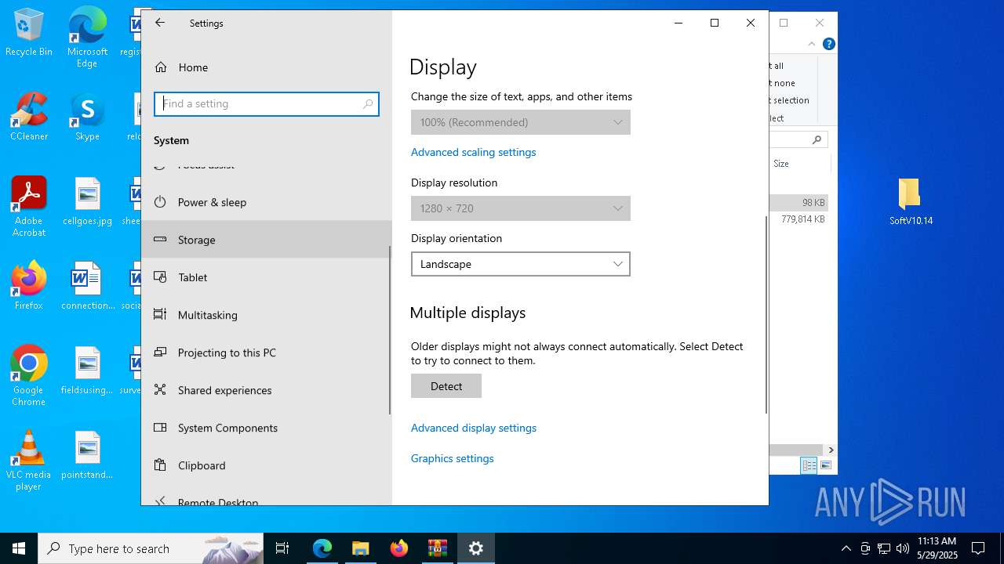Open the Storage settings page
Screen dimensions: 1004x564
196,240
